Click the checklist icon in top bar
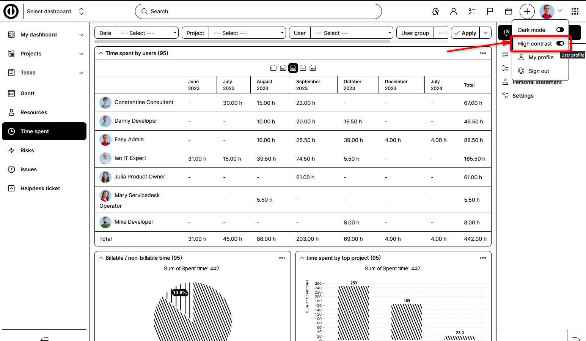The height and width of the screenshot is (341, 586). [x=472, y=11]
